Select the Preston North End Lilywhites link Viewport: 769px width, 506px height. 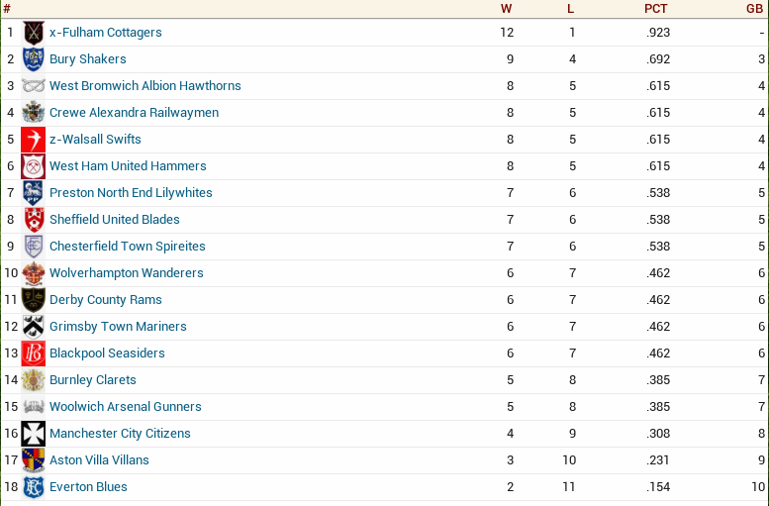131,193
